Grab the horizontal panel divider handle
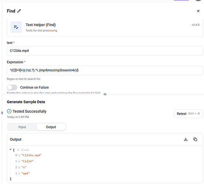This screenshot has height=184, width=204. (x=105, y=94)
